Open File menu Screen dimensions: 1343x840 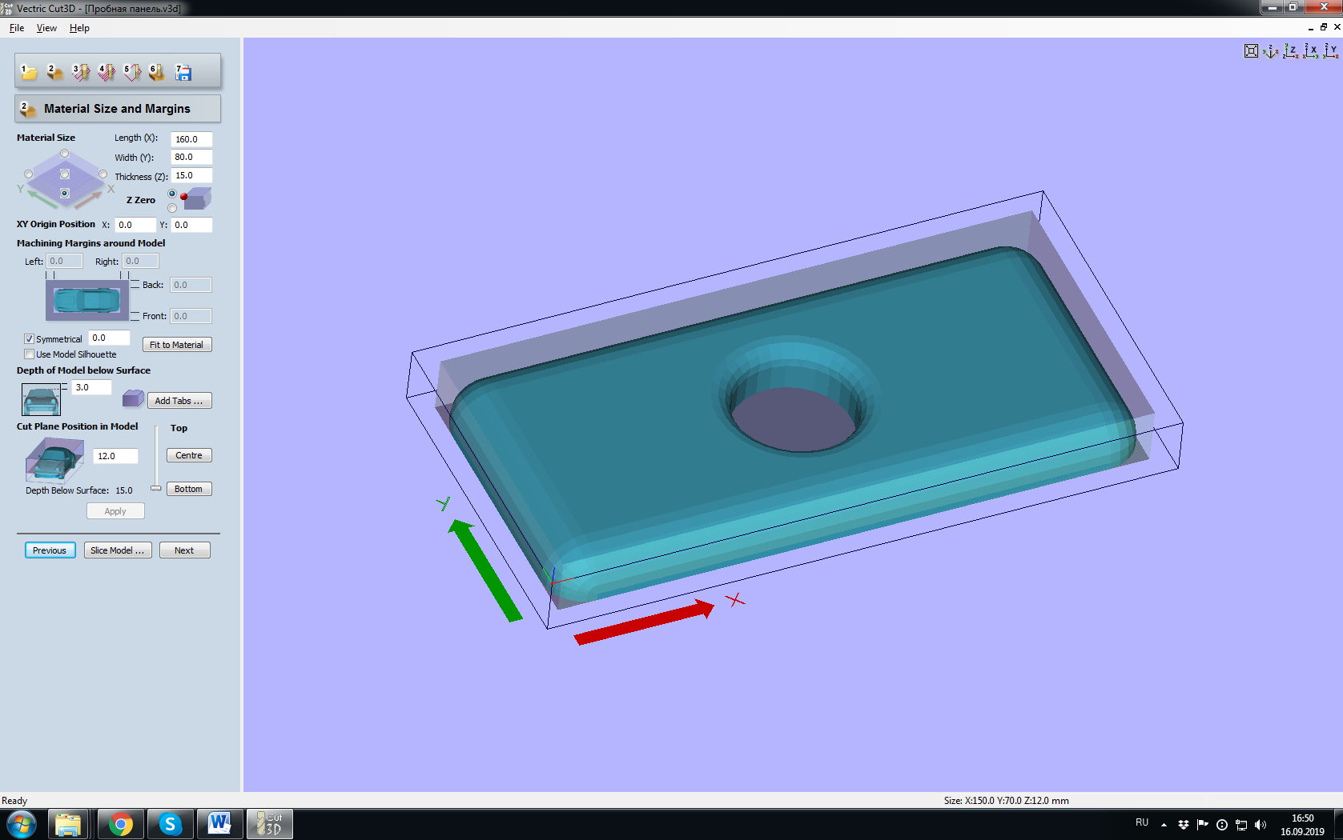click(17, 28)
